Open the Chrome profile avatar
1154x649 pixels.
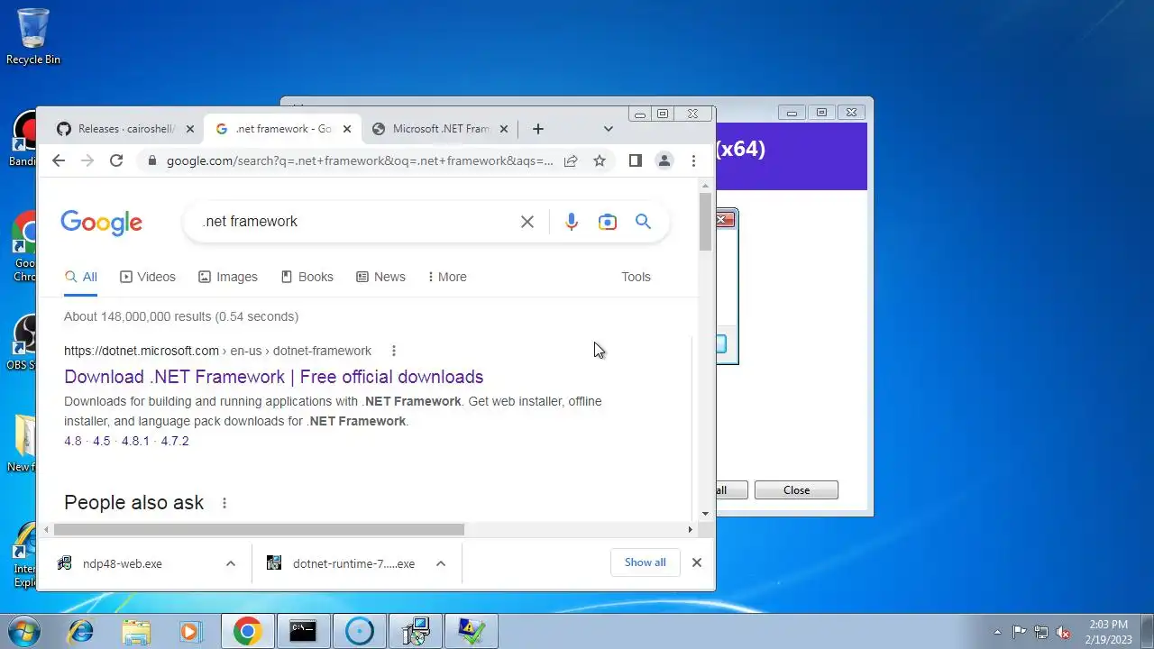[x=664, y=160]
